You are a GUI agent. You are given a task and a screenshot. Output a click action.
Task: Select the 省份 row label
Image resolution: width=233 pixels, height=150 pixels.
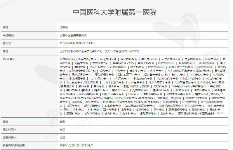(6, 27)
